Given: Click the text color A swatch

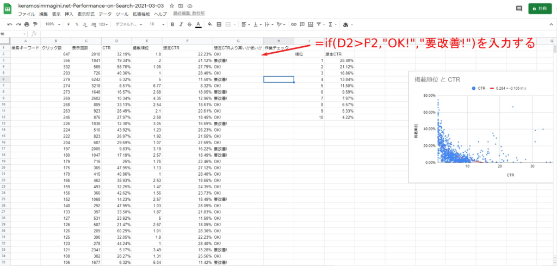Looking at the screenshot, I should (197, 24).
